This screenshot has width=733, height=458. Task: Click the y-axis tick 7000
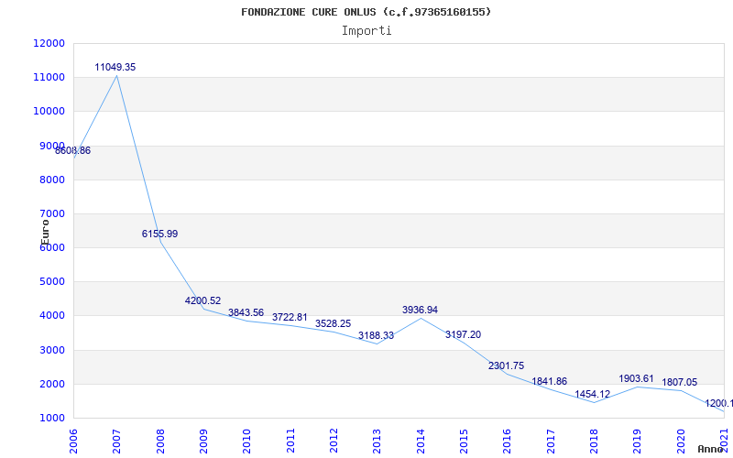pos(51,214)
